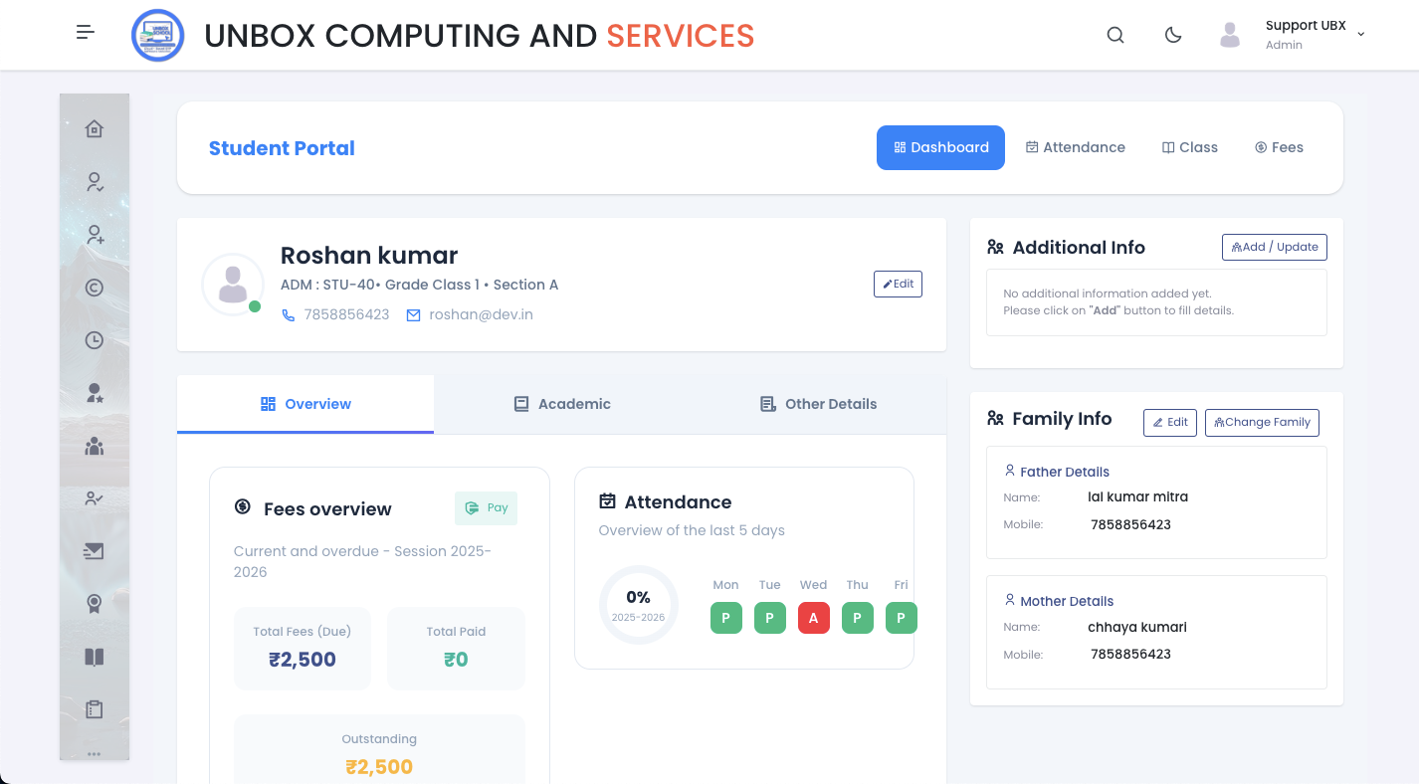Click roshan@dev.in email address
The image size is (1419, 784).
tap(480, 314)
